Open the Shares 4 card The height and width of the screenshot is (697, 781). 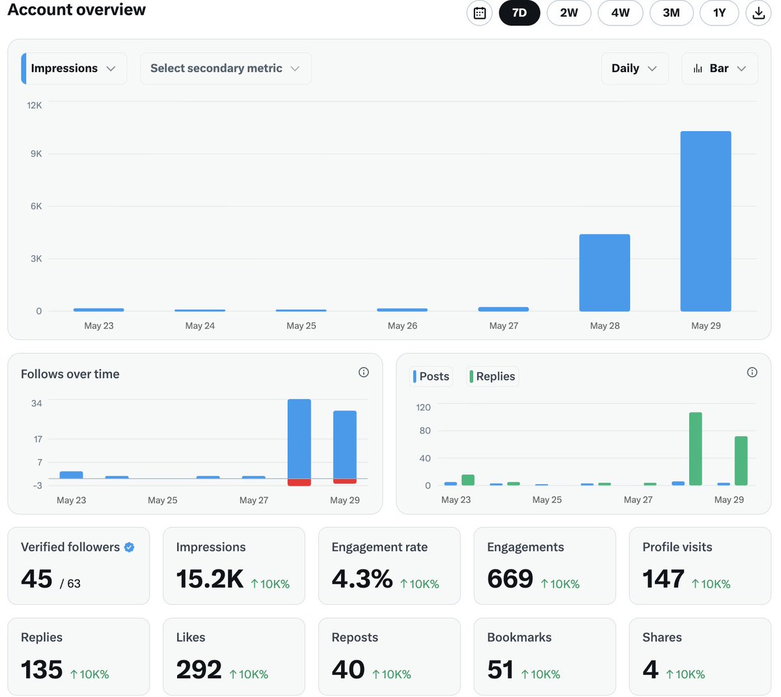pos(700,657)
